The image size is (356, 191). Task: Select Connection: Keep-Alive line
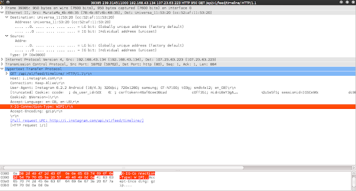(x=37, y=83)
